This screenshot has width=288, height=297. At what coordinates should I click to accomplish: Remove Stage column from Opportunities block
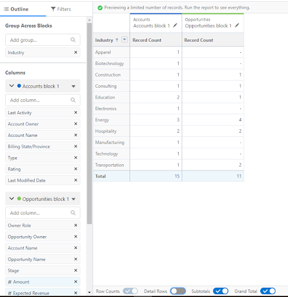[76, 270]
